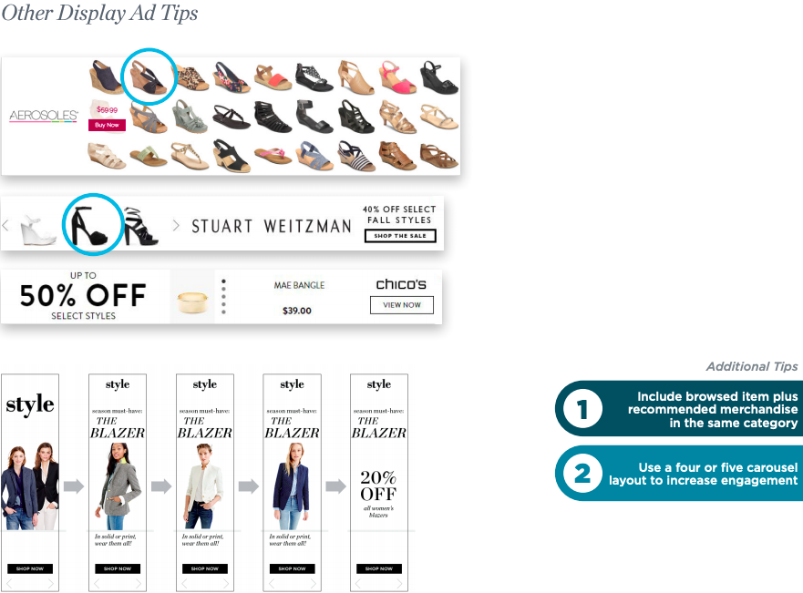Viewport: 803px width, 593px height.
Task: Click left arrow at bottom of gray blazer banner
Action: coord(97,584)
